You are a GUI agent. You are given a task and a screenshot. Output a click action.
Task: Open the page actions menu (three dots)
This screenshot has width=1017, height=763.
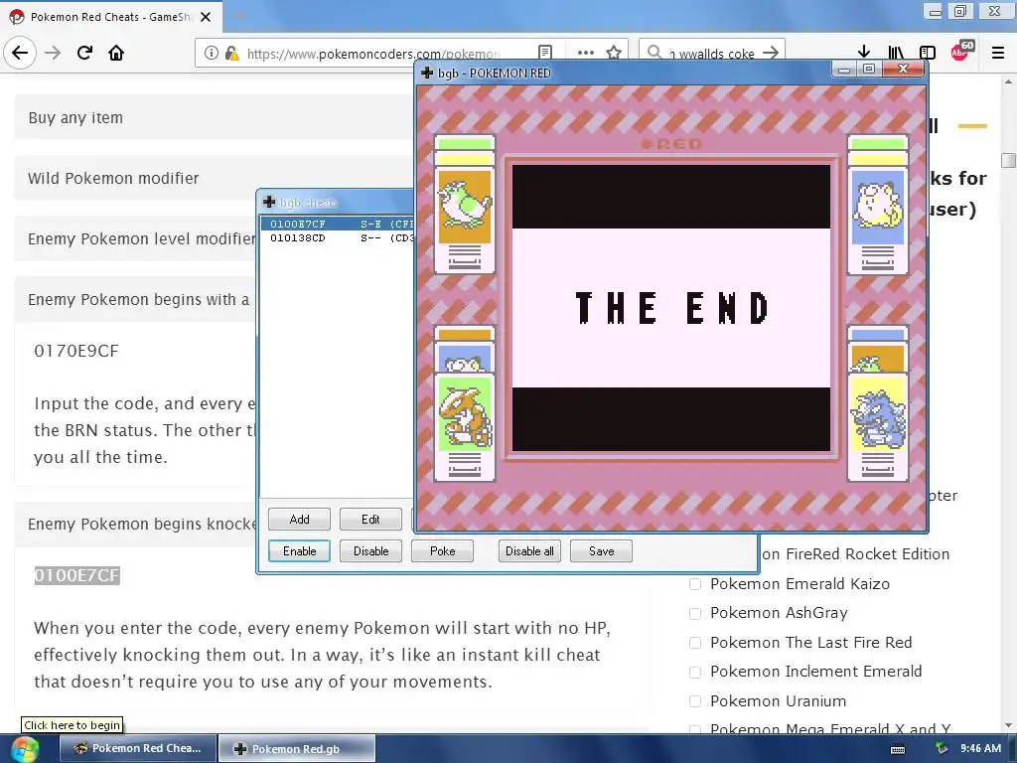(x=586, y=53)
